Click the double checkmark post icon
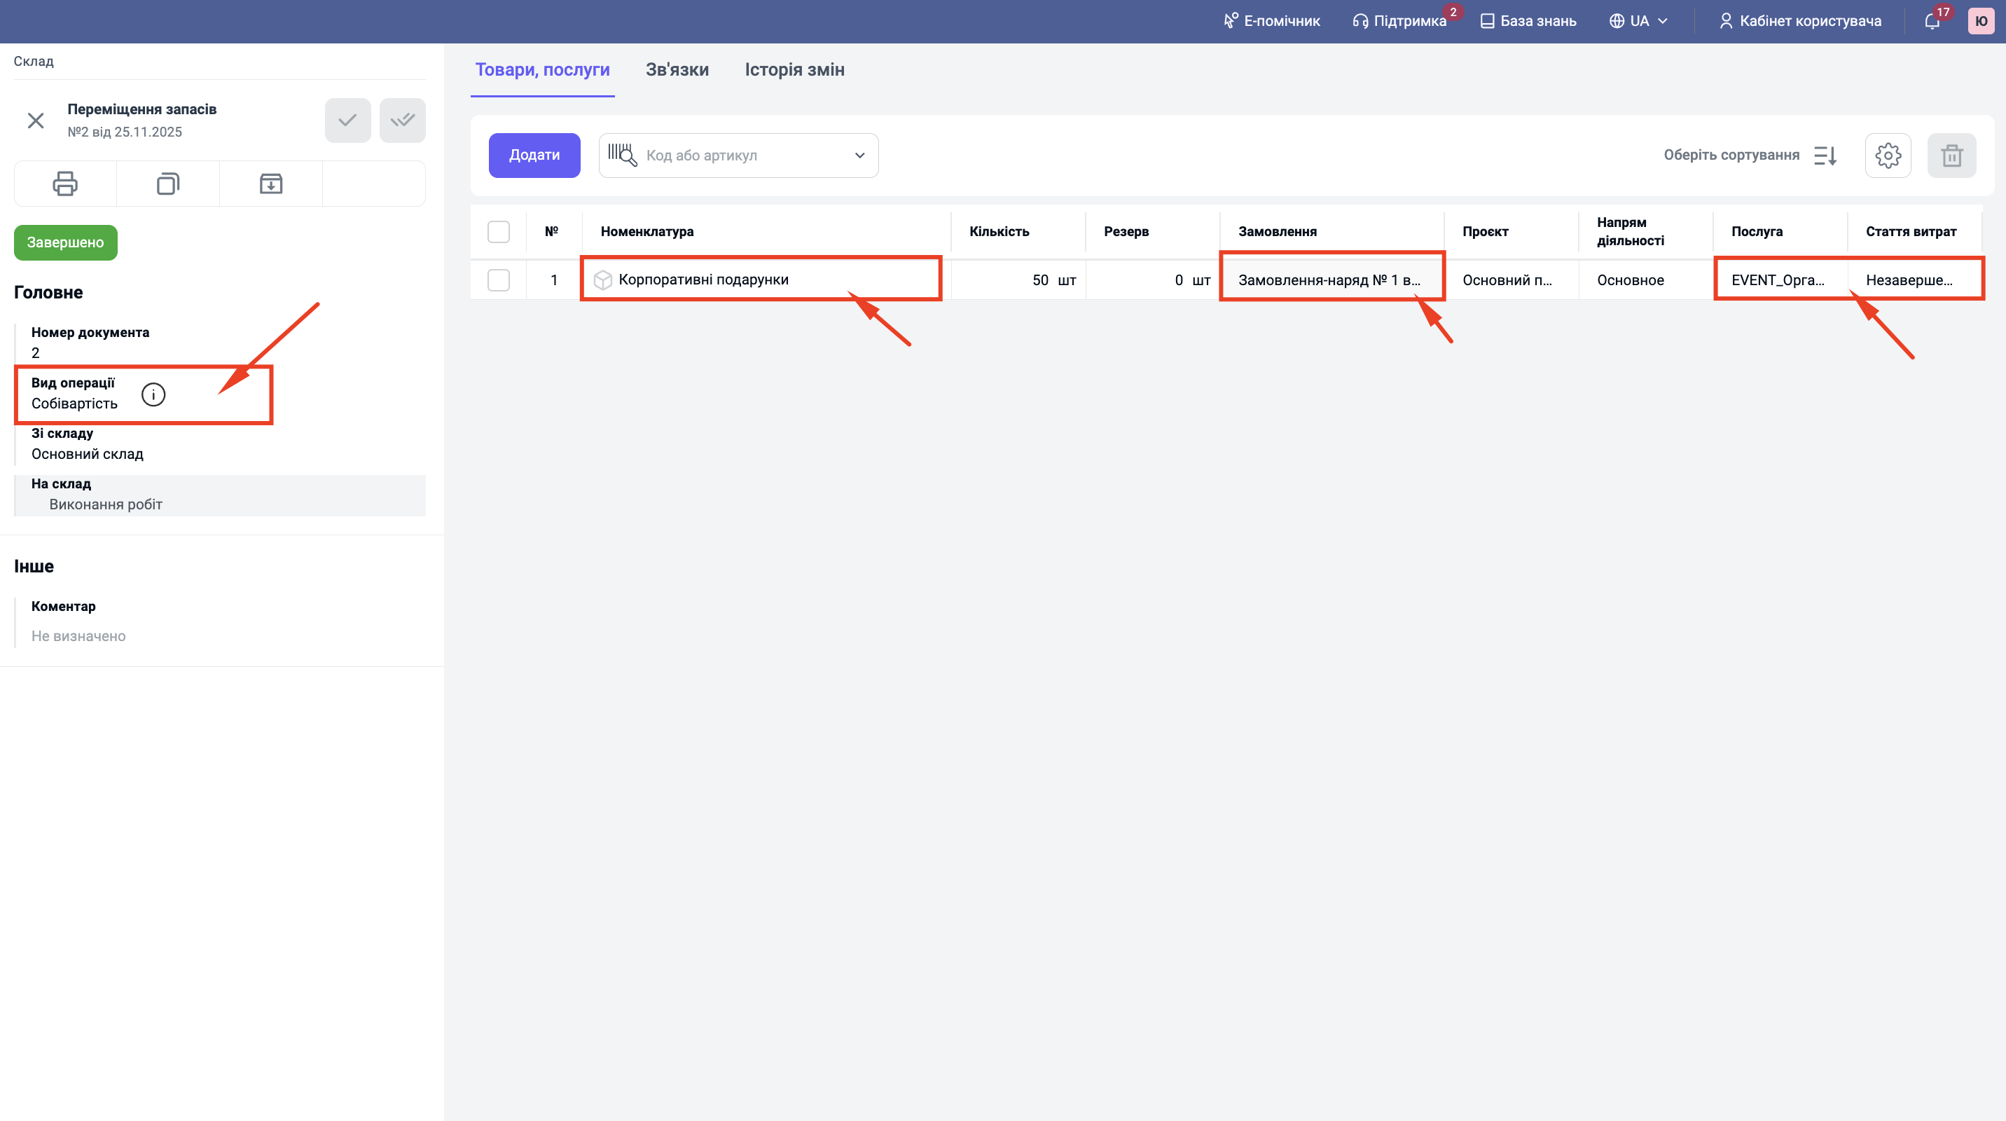The height and width of the screenshot is (1121, 2006). click(402, 120)
